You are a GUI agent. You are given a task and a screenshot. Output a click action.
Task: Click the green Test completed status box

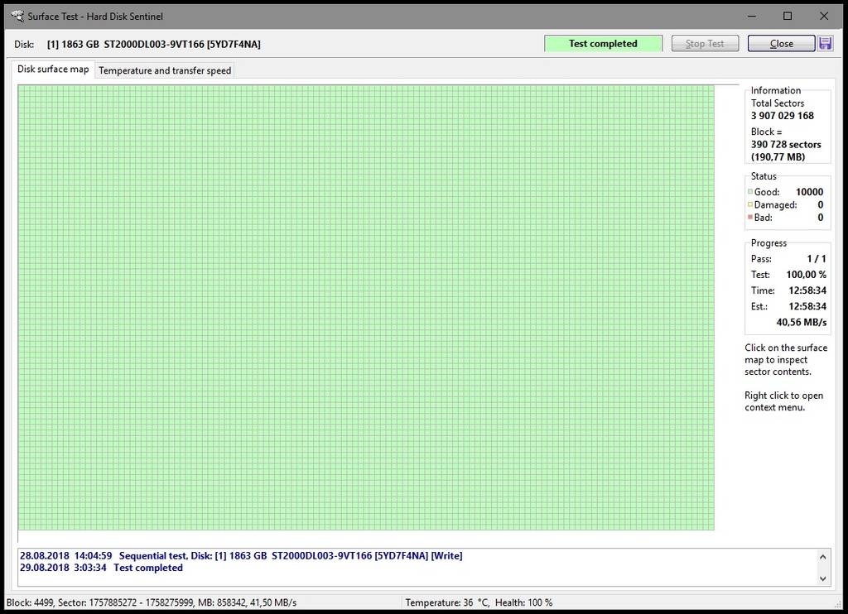(x=603, y=44)
